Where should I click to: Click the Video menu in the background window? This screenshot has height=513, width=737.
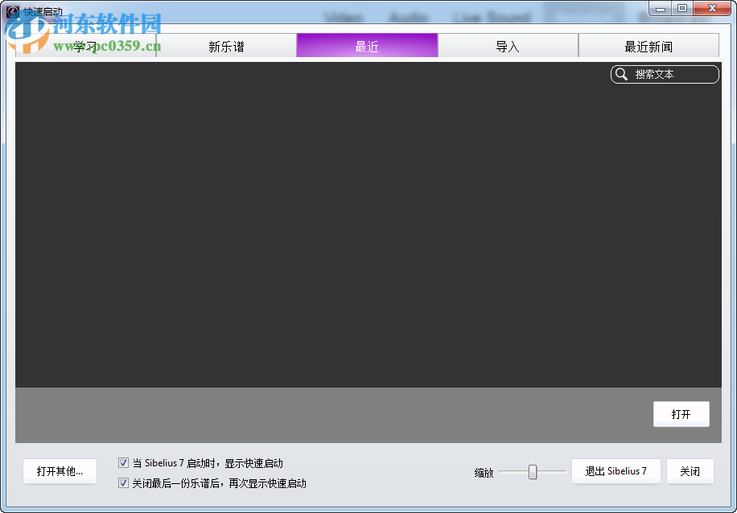(x=344, y=17)
